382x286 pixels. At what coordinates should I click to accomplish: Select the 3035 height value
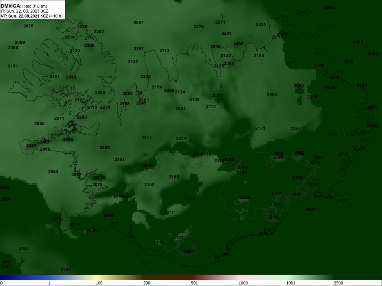coord(299,85)
